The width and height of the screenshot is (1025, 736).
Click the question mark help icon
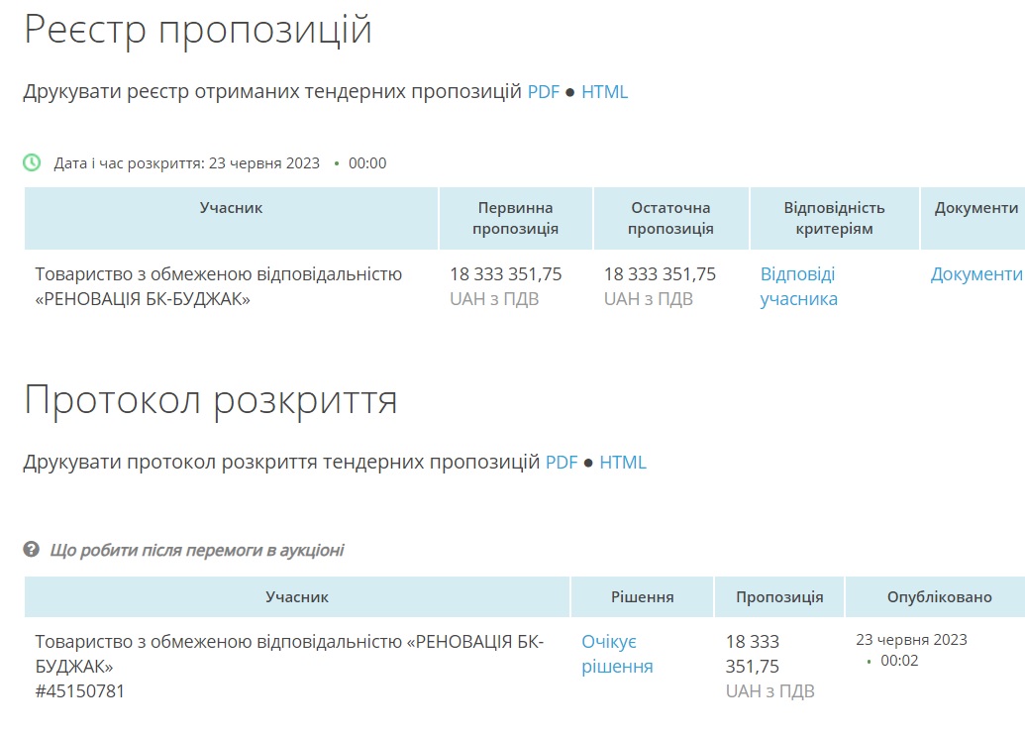click(32, 549)
